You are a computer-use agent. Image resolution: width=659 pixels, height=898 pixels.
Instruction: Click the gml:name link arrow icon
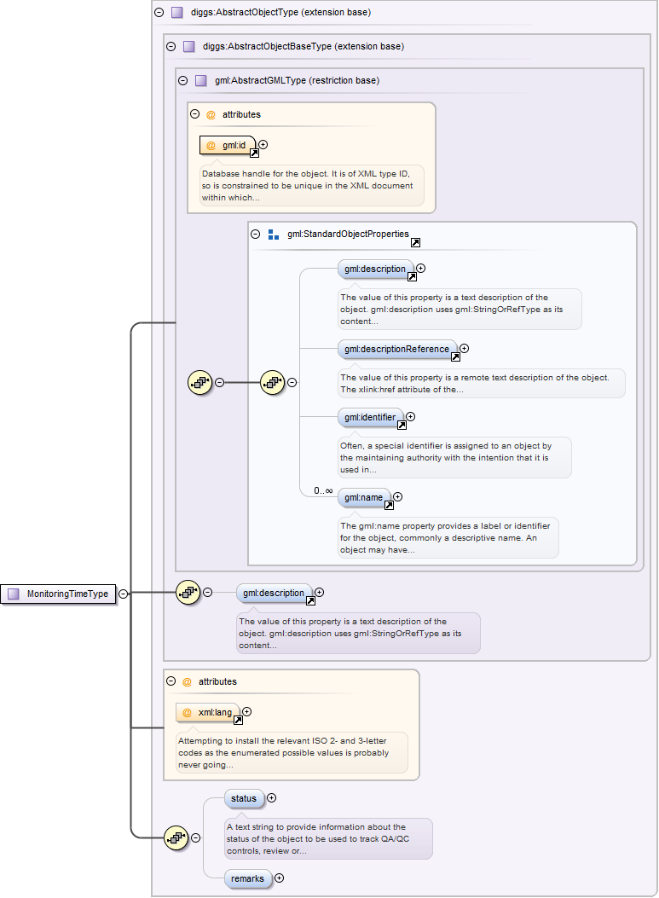click(389, 505)
